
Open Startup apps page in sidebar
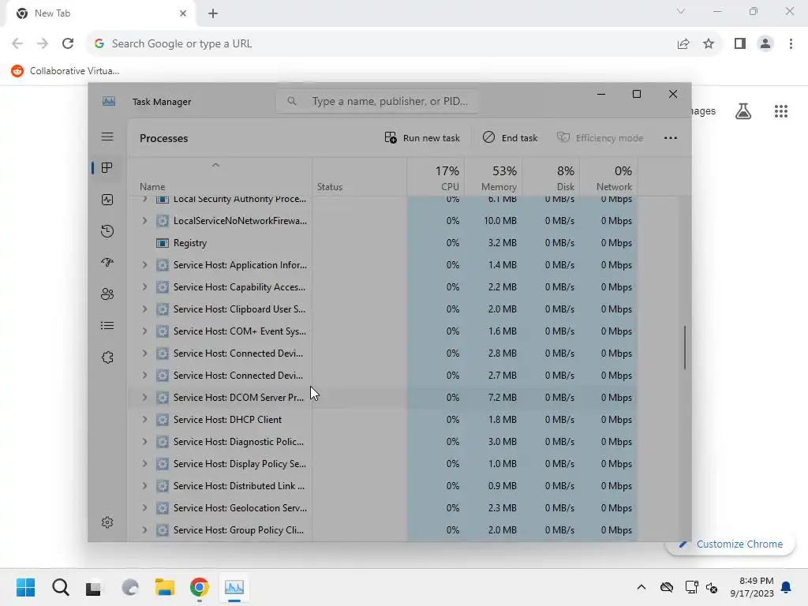(107, 262)
